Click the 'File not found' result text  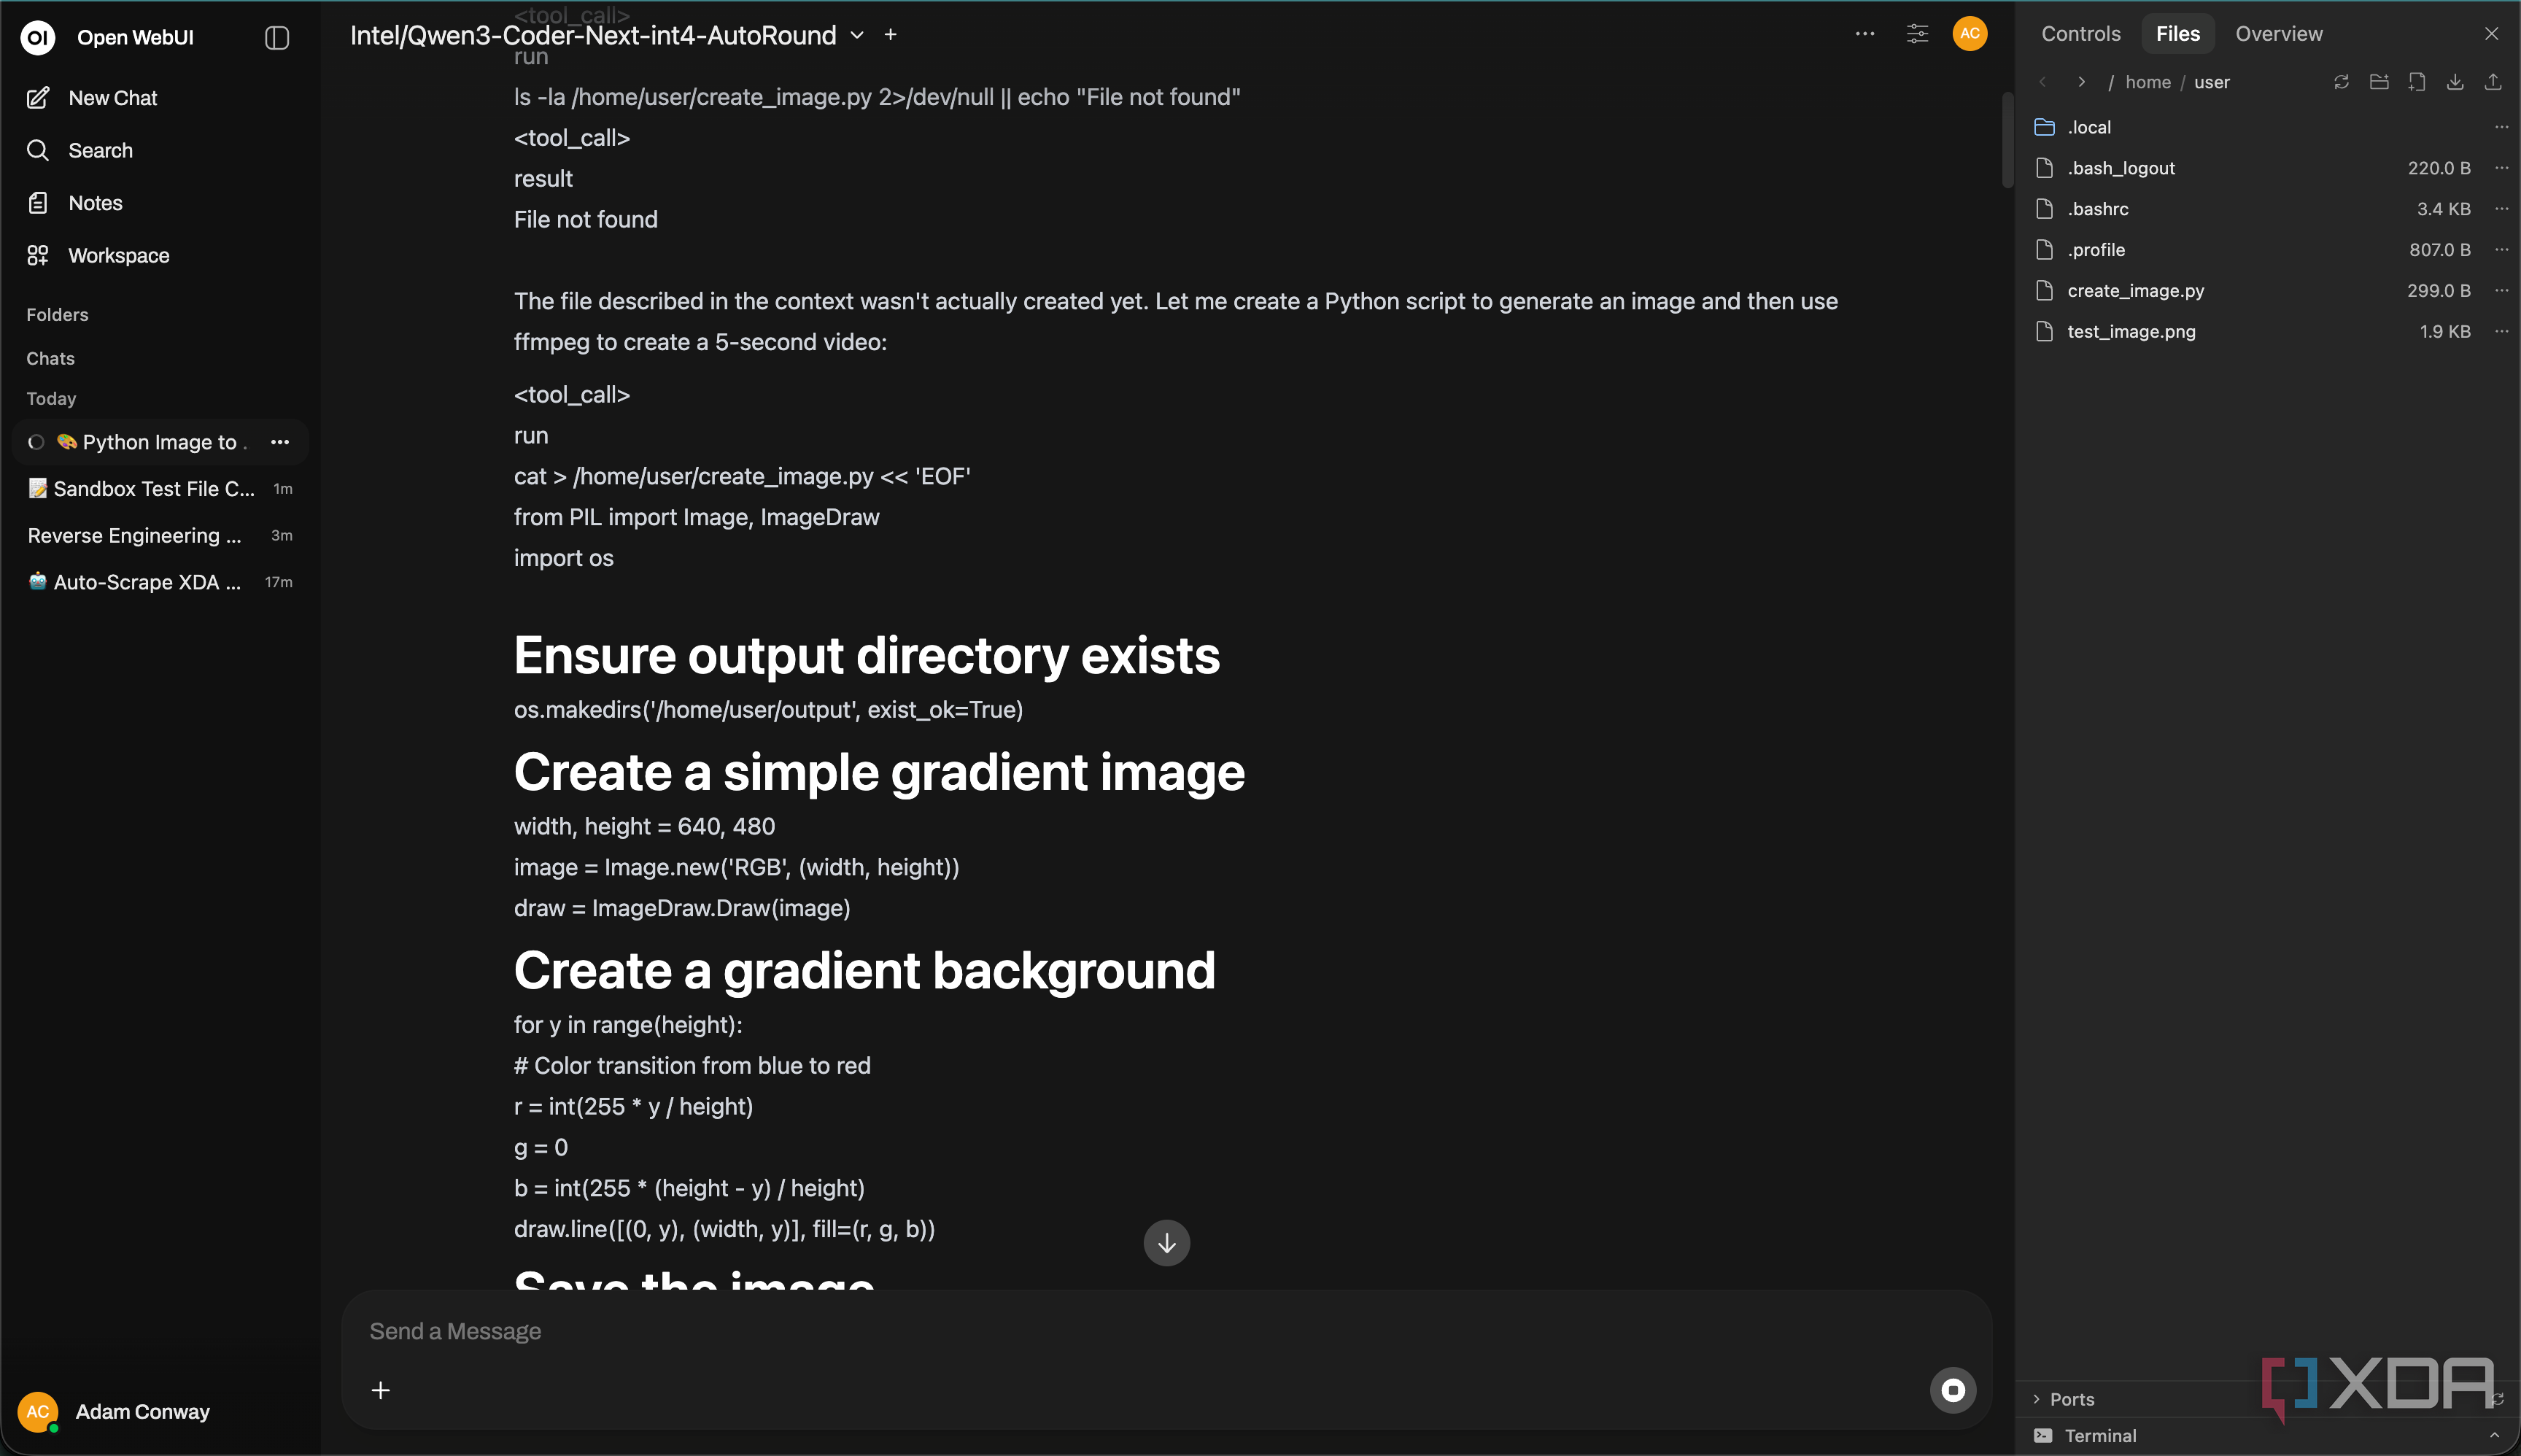(x=585, y=220)
